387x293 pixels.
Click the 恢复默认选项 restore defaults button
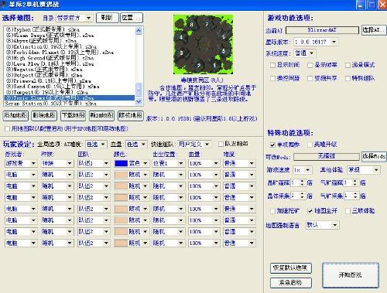[x=291, y=268]
